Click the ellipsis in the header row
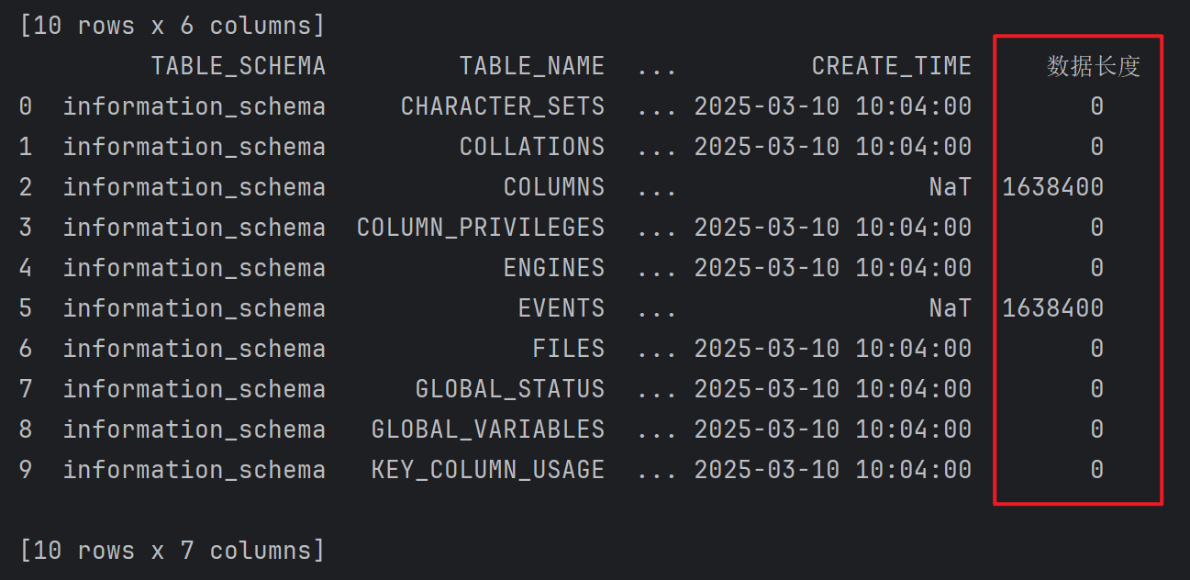This screenshot has width=1190, height=580. (x=656, y=66)
